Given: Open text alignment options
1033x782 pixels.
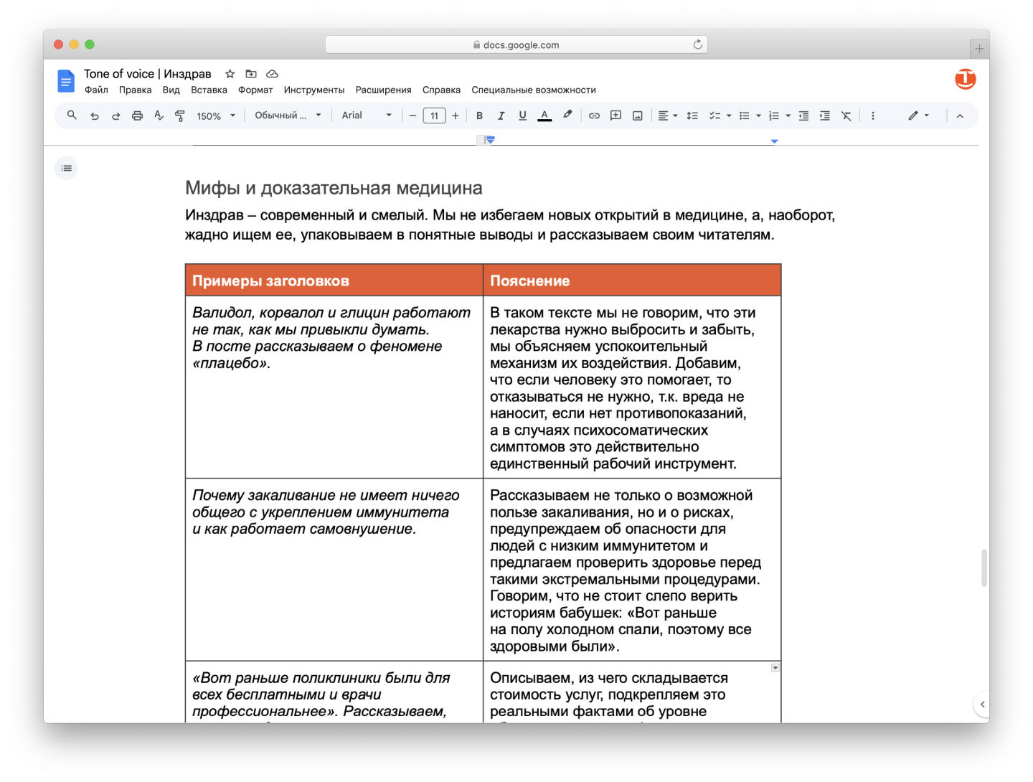Looking at the screenshot, I should [x=668, y=116].
